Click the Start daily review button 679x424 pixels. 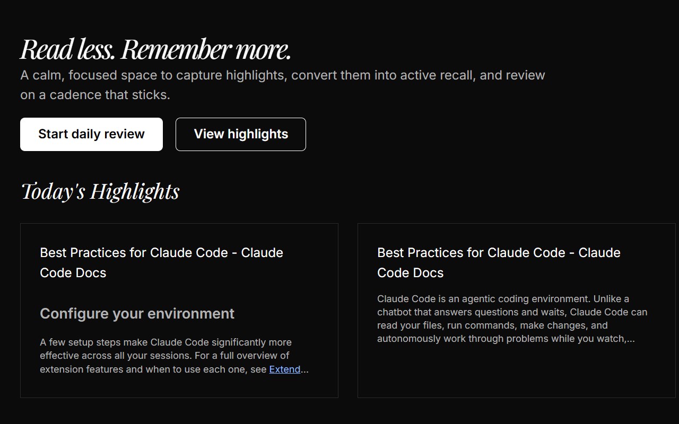[x=91, y=134]
